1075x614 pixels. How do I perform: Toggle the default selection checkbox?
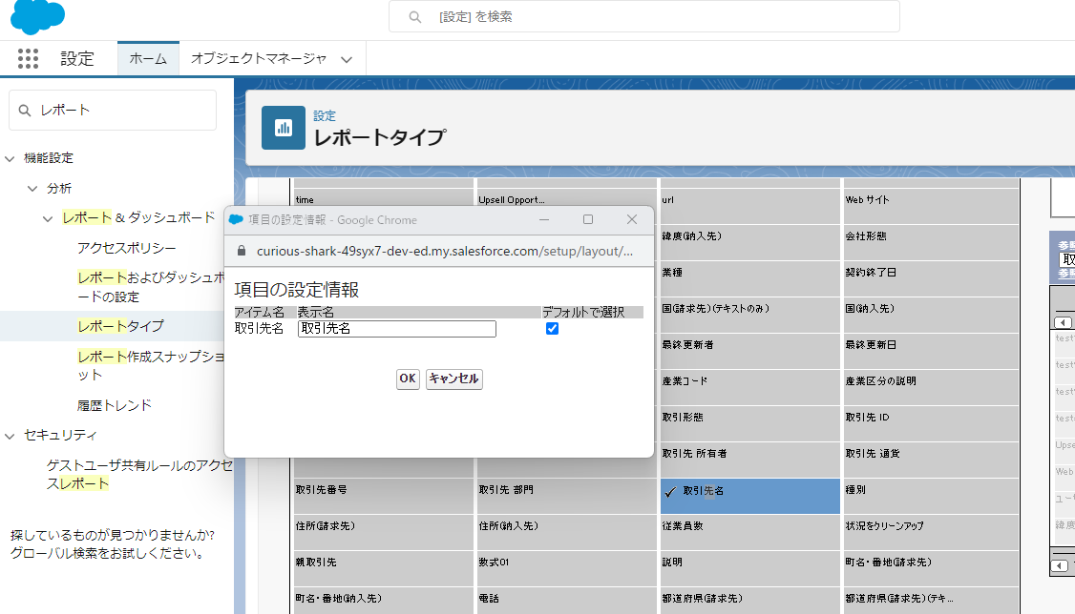point(552,329)
